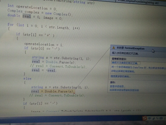166x125 pixels.
Task: Click the highlighted line real = Double.Parse(s) in else block
Action: [x=53, y=91]
